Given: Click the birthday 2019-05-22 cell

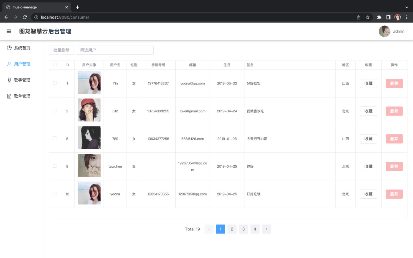Looking at the screenshot, I should pyautogui.click(x=227, y=83).
